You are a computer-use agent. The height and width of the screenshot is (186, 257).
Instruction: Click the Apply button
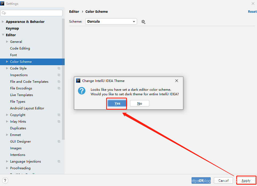246,180
